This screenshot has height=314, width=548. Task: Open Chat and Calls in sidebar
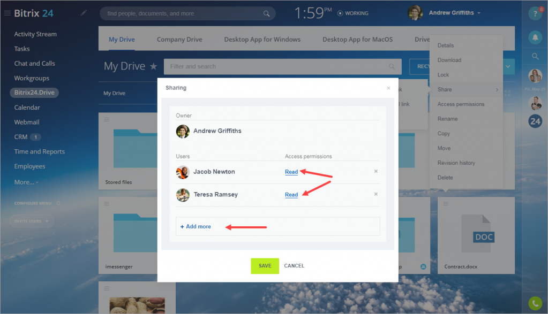35,64
